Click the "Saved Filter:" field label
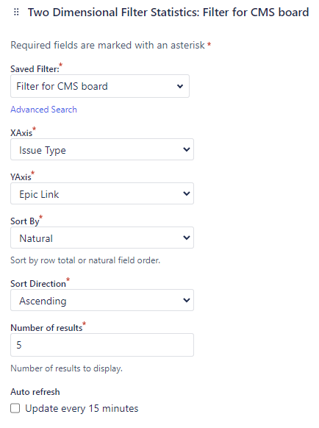The height and width of the screenshot is (428, 319). coord(35,69)
